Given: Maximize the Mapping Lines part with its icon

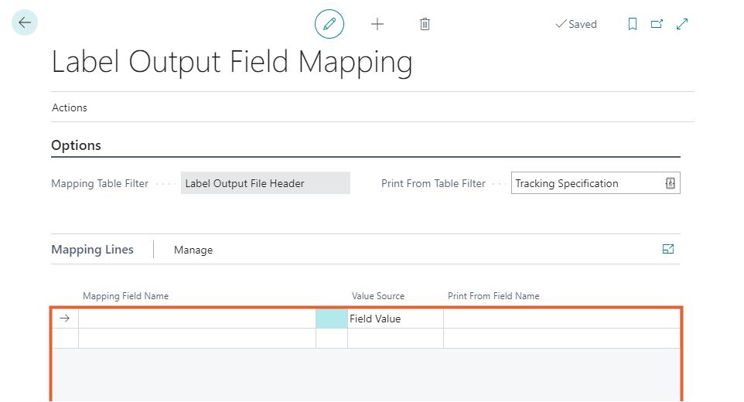Looking at the screenshot, I should (668, 249).
